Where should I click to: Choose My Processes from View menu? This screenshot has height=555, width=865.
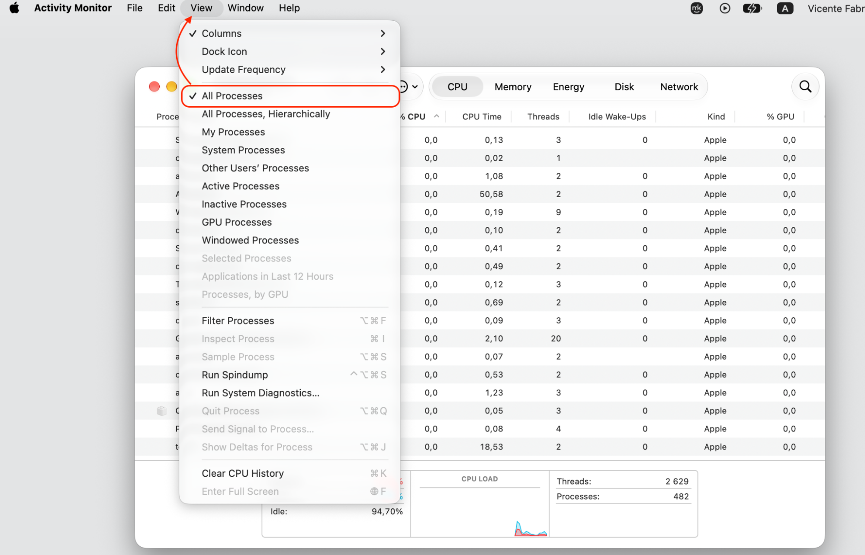pyautogui.click(x=290, y=132)
